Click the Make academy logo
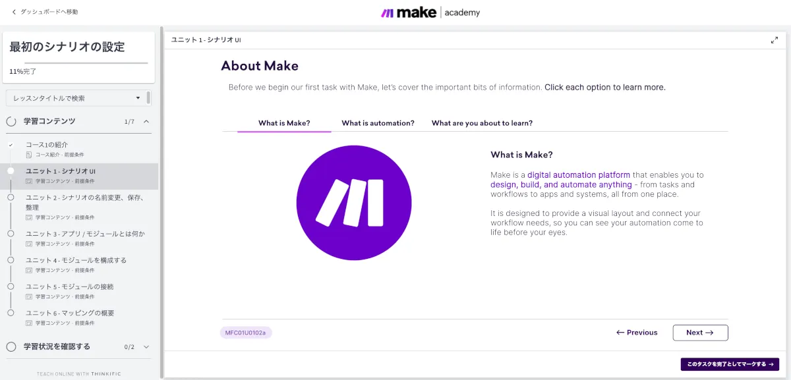The width and height of the screenshot is (791, 380). tap(430, 13)
